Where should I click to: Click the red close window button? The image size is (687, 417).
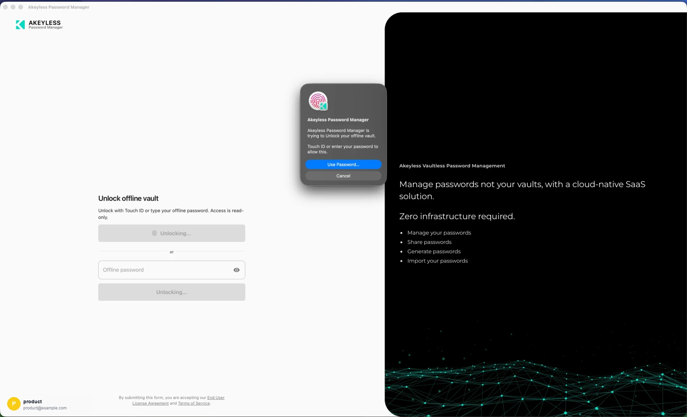[5, 7]
